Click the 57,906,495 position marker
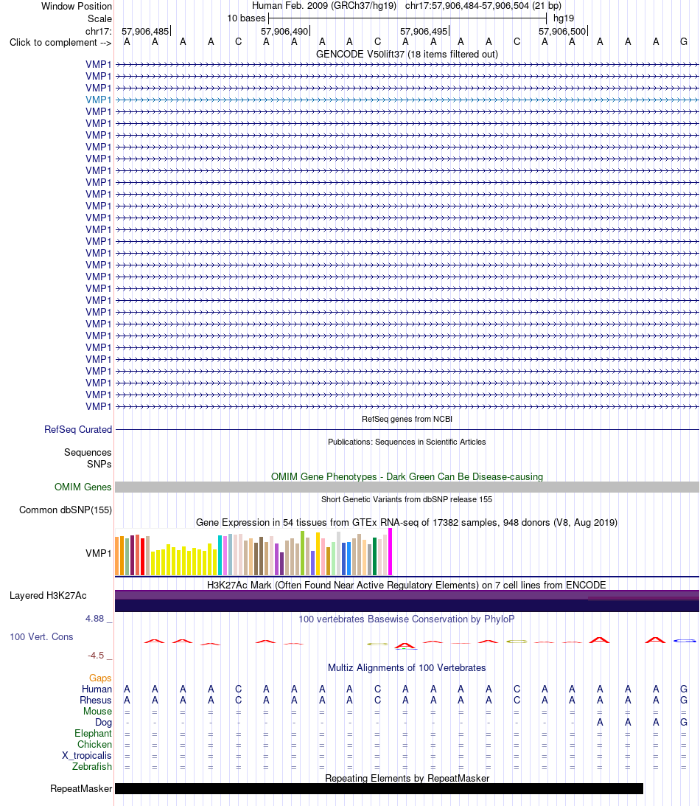 click(424, 32)
